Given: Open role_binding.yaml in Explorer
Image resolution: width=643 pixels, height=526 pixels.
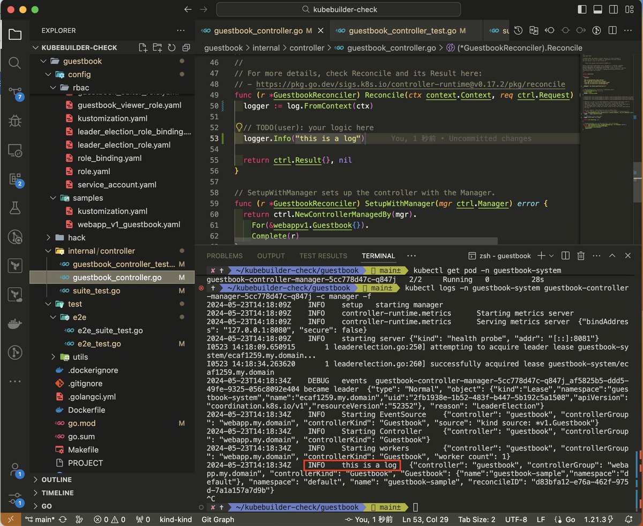Looking at the screenshot, I should coord(109,158).
